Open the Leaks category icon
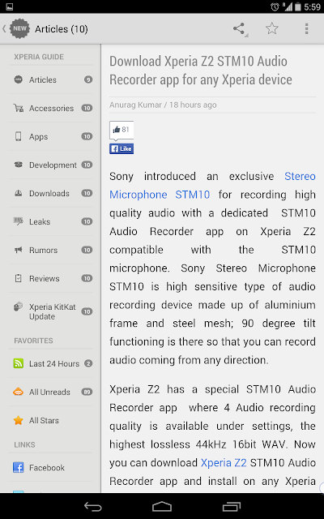The image size is (324, 519). point(18,221)
